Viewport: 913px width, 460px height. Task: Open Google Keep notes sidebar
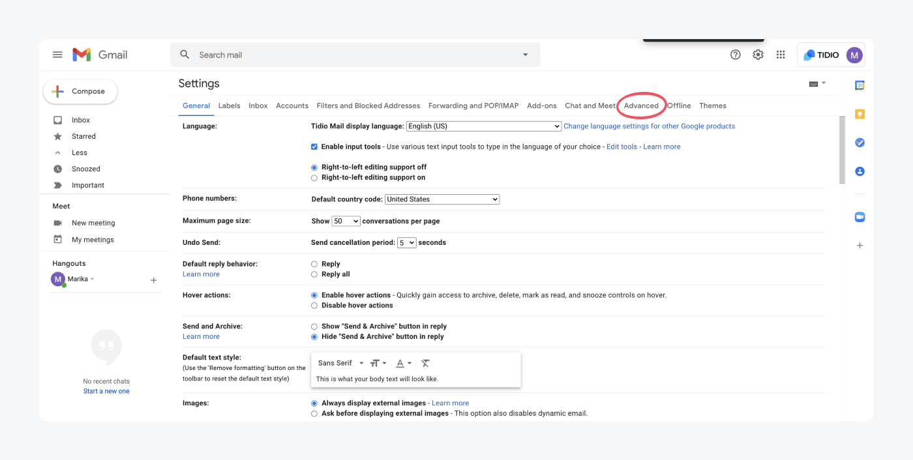tap(860, 113)
